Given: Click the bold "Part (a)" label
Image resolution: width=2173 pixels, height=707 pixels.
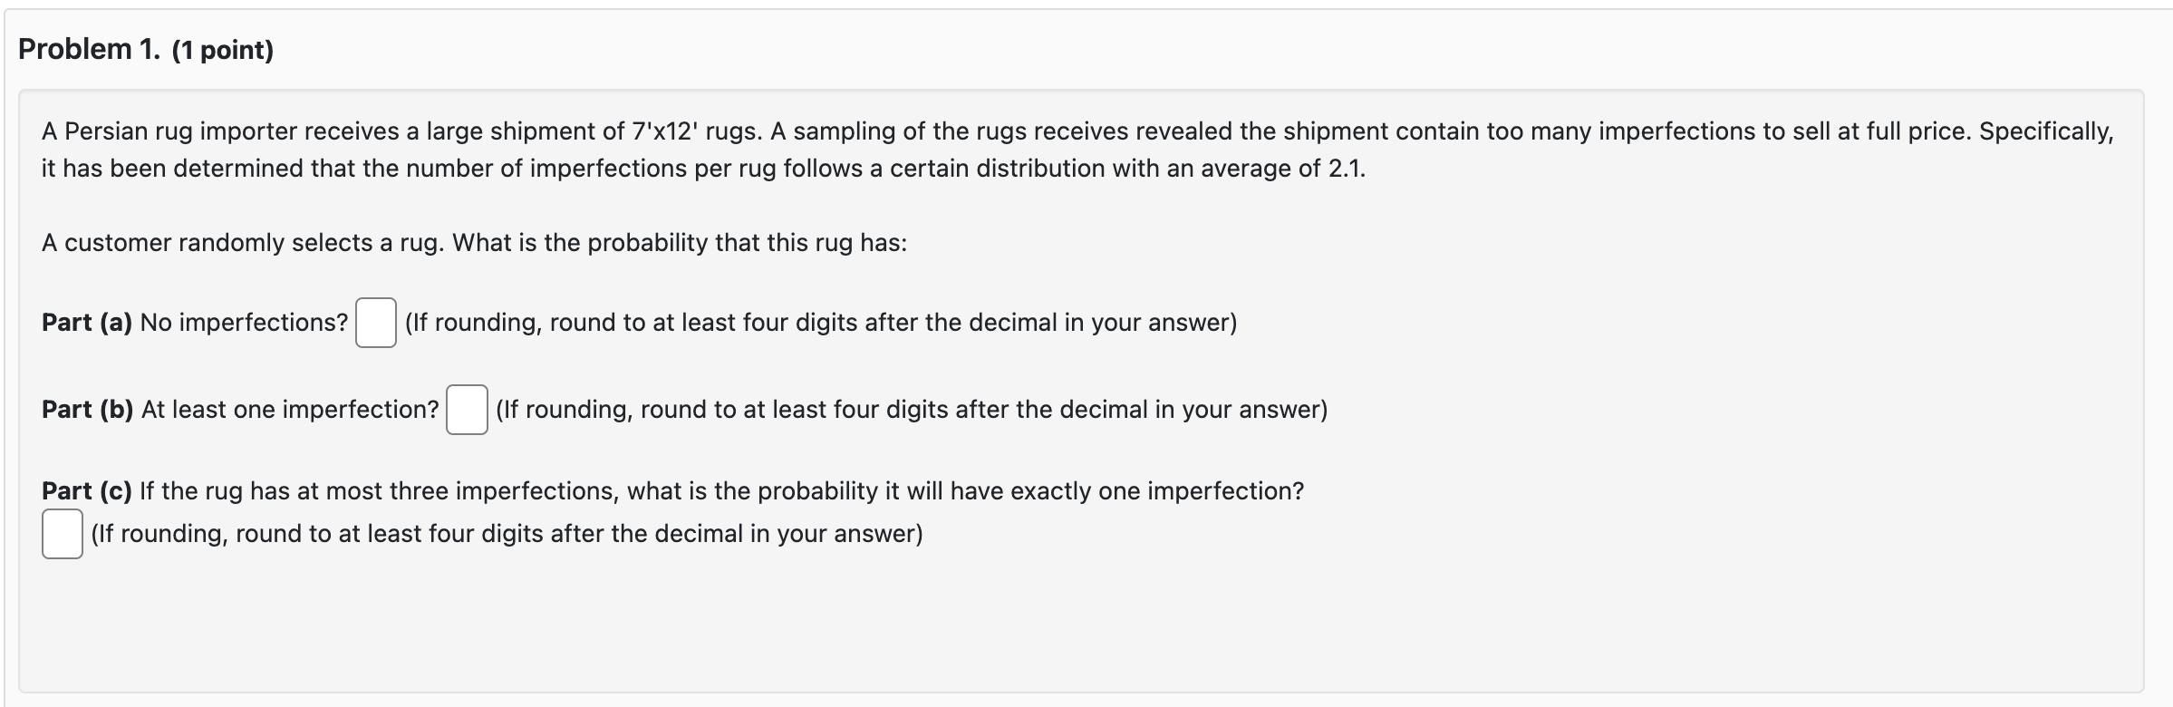Looking at the screenshot, I should click(87, 323).
